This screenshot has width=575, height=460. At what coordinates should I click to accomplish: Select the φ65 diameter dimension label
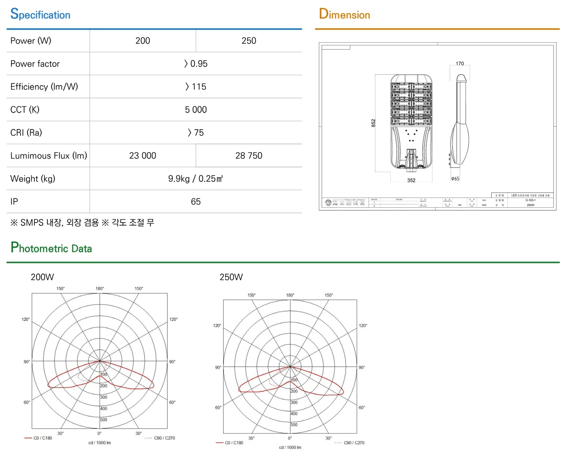point(455,179)
